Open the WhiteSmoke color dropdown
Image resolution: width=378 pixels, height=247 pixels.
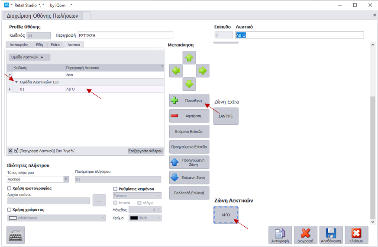[x=103, y=218]
